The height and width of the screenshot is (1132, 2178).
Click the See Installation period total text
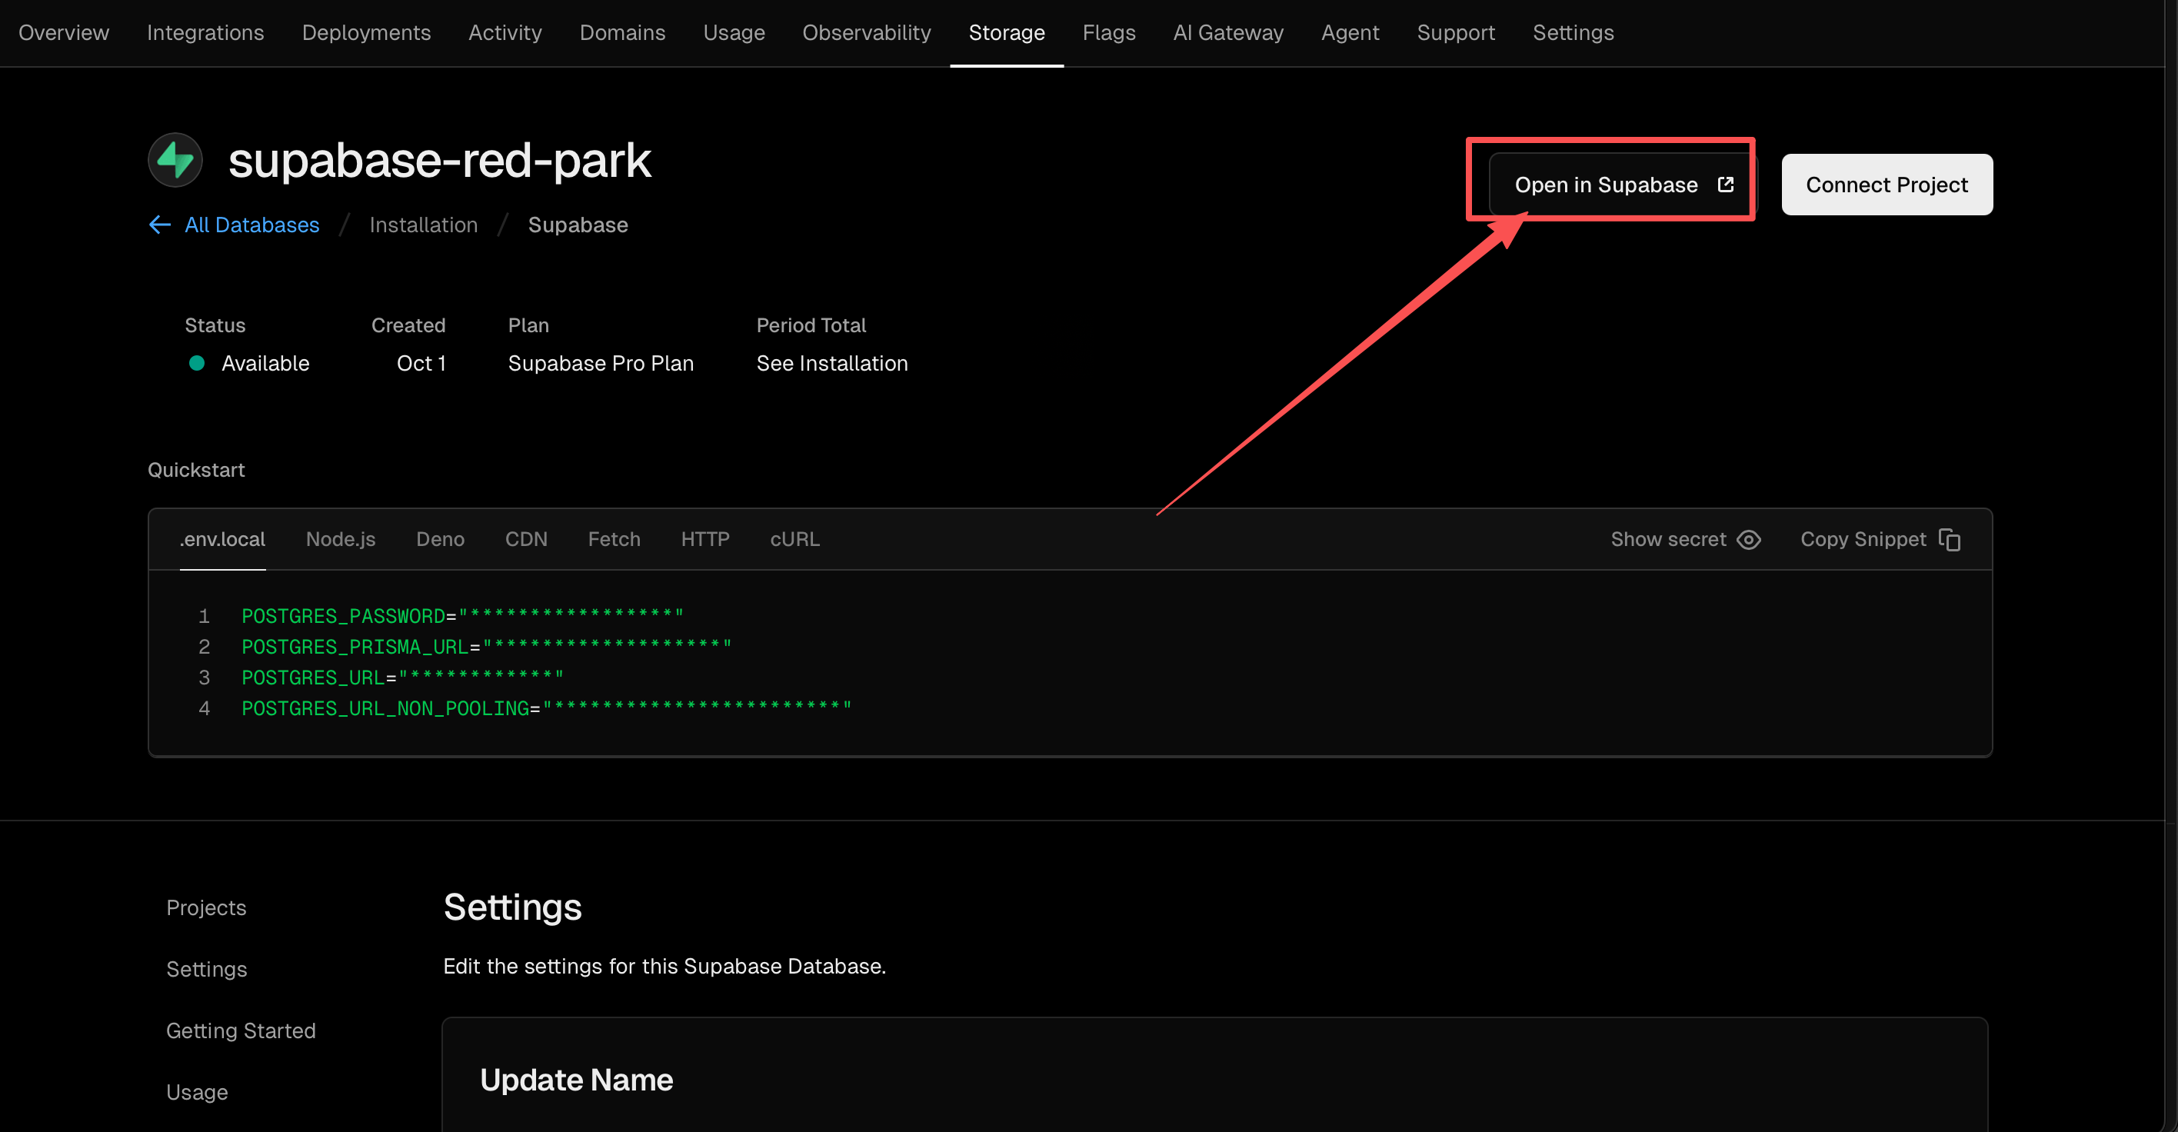coord(831,364)
